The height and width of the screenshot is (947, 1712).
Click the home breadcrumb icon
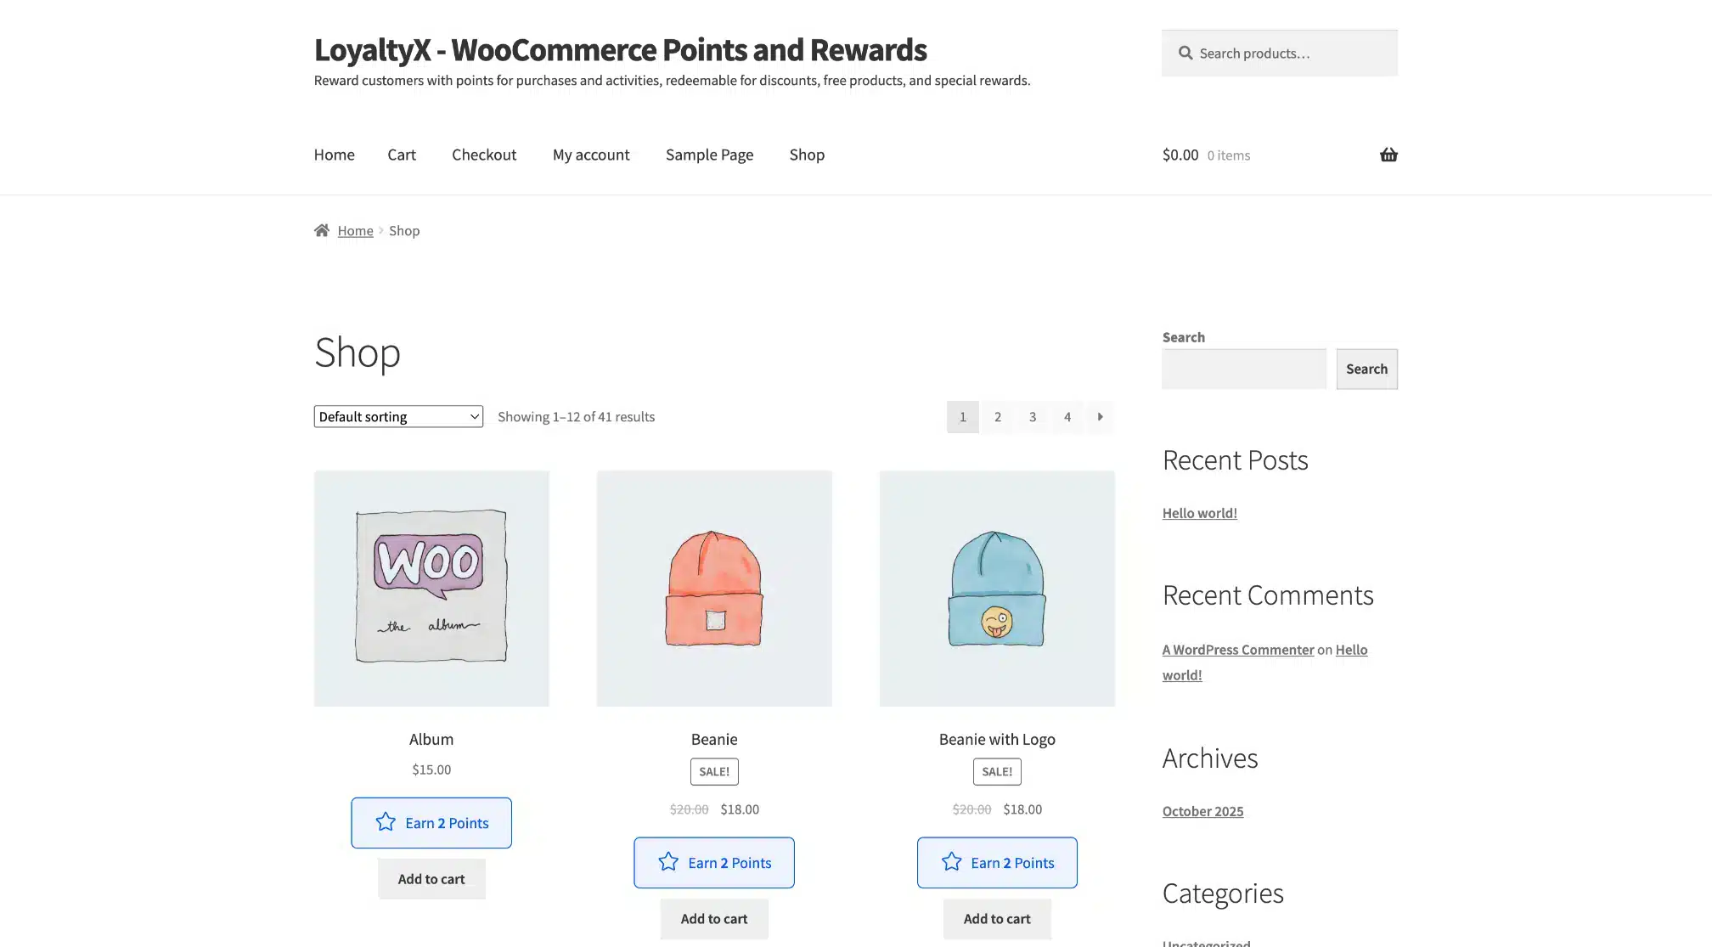tap(322, 230)
